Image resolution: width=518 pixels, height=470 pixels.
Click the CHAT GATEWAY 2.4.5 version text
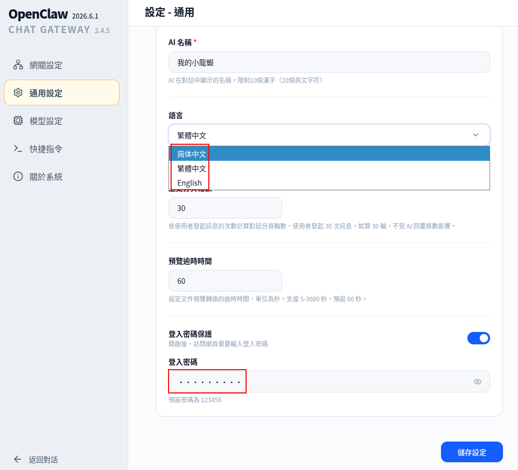tap(59, 30)
